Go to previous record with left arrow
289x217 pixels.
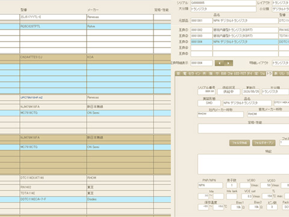coord(219,63)
